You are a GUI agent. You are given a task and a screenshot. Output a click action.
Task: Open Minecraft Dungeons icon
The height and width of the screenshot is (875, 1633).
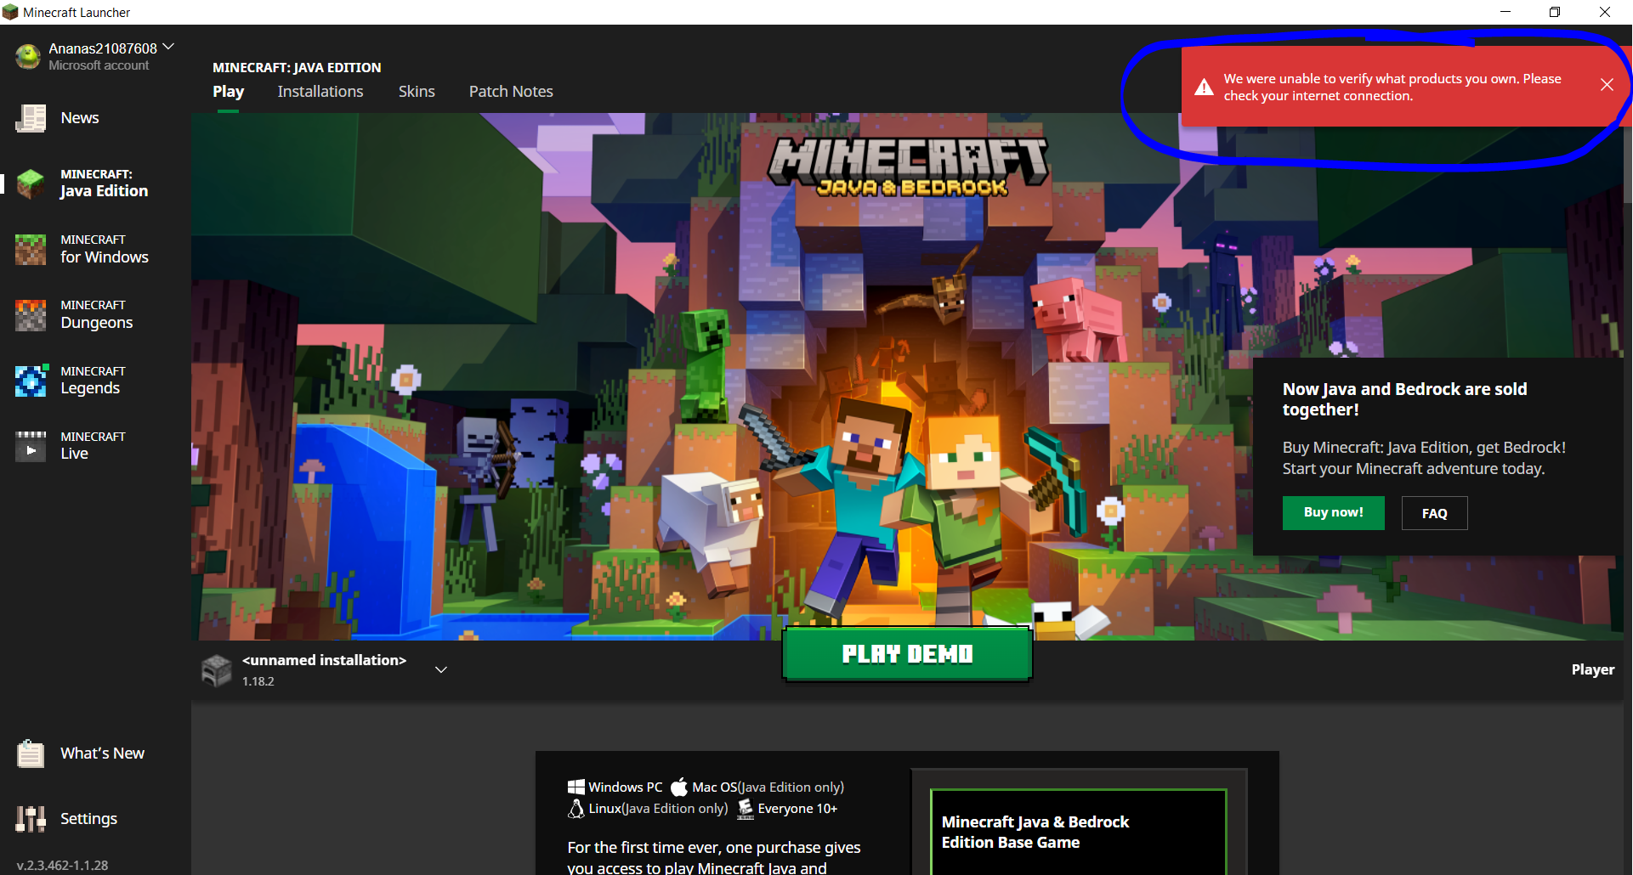click(31, 314)
